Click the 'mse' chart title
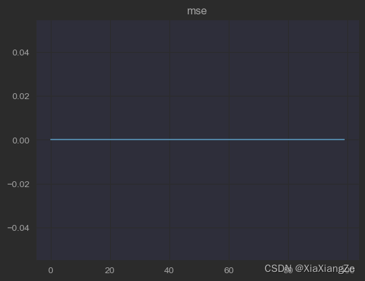The width and height of the screenshot is (365, 281). (197, 11)
